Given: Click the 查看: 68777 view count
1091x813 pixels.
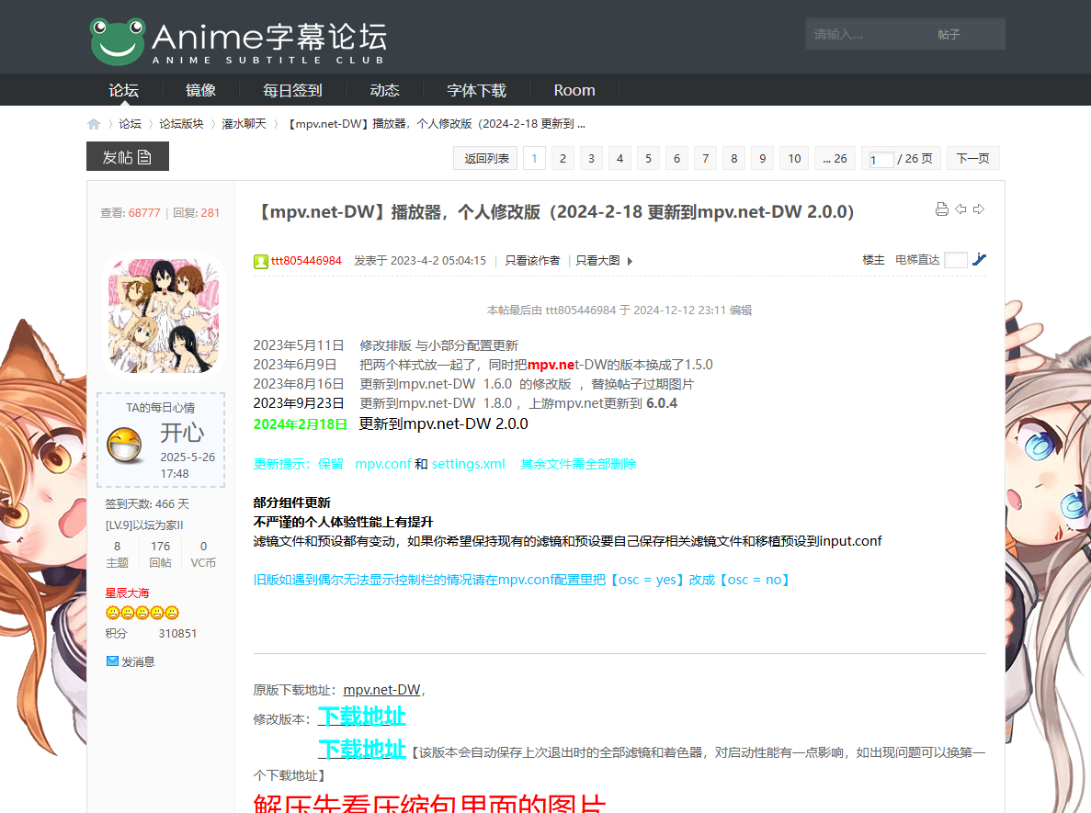Looking at the screenshot, I should [131, 213].
